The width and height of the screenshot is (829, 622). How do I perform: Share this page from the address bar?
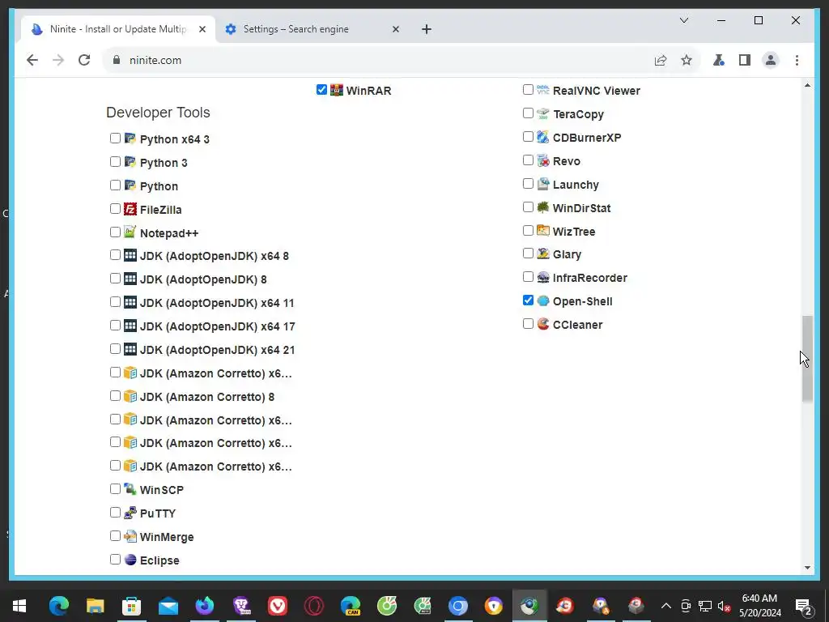click(661, 60)
